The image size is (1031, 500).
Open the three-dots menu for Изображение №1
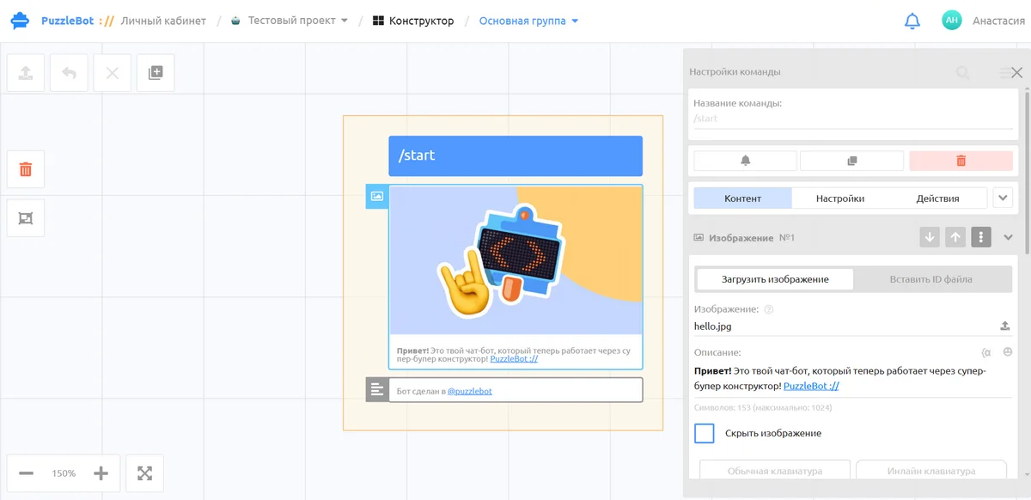pos(981,237)
